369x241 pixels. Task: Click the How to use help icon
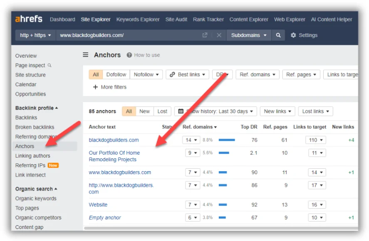[129, 55]
